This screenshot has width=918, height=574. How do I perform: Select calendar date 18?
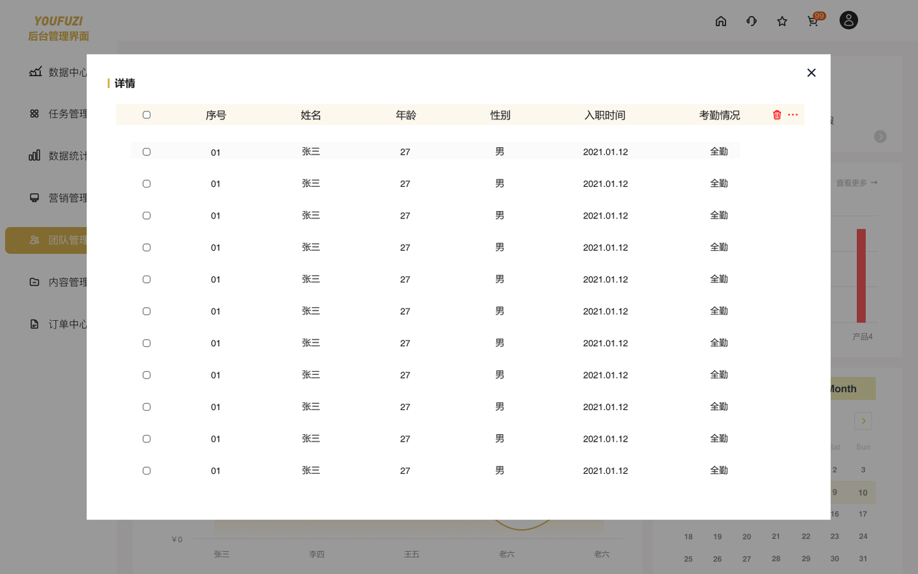(688, 537)
